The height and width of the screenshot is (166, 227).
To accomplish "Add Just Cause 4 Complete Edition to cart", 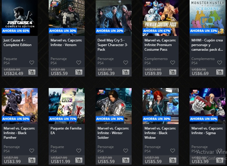I will tap(32, 72).
